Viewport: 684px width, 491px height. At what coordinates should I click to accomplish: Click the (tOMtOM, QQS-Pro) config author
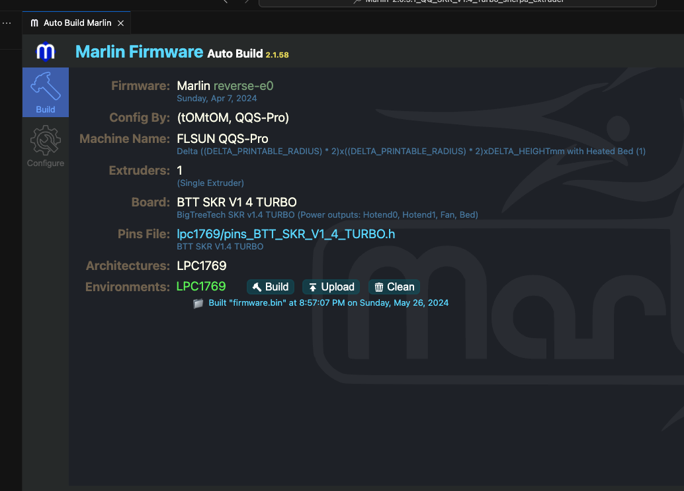[x=233, y=117]
